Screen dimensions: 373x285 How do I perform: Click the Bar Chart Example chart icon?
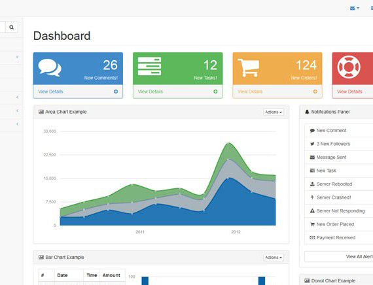[x=41, y=257]
